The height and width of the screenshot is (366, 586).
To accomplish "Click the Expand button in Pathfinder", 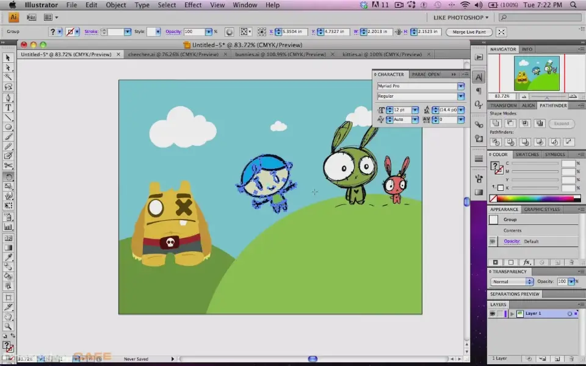I will [562, 123].
